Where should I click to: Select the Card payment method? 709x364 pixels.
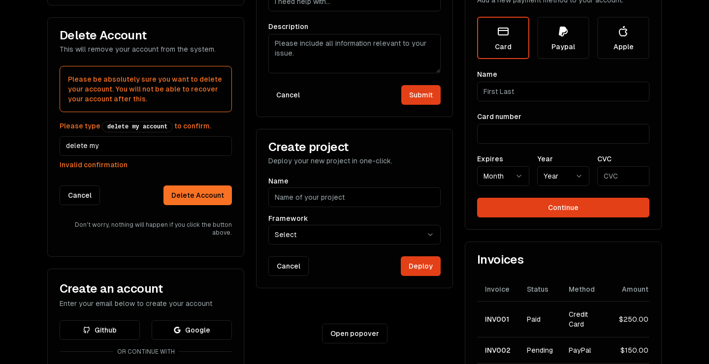[x=503, y=38]
